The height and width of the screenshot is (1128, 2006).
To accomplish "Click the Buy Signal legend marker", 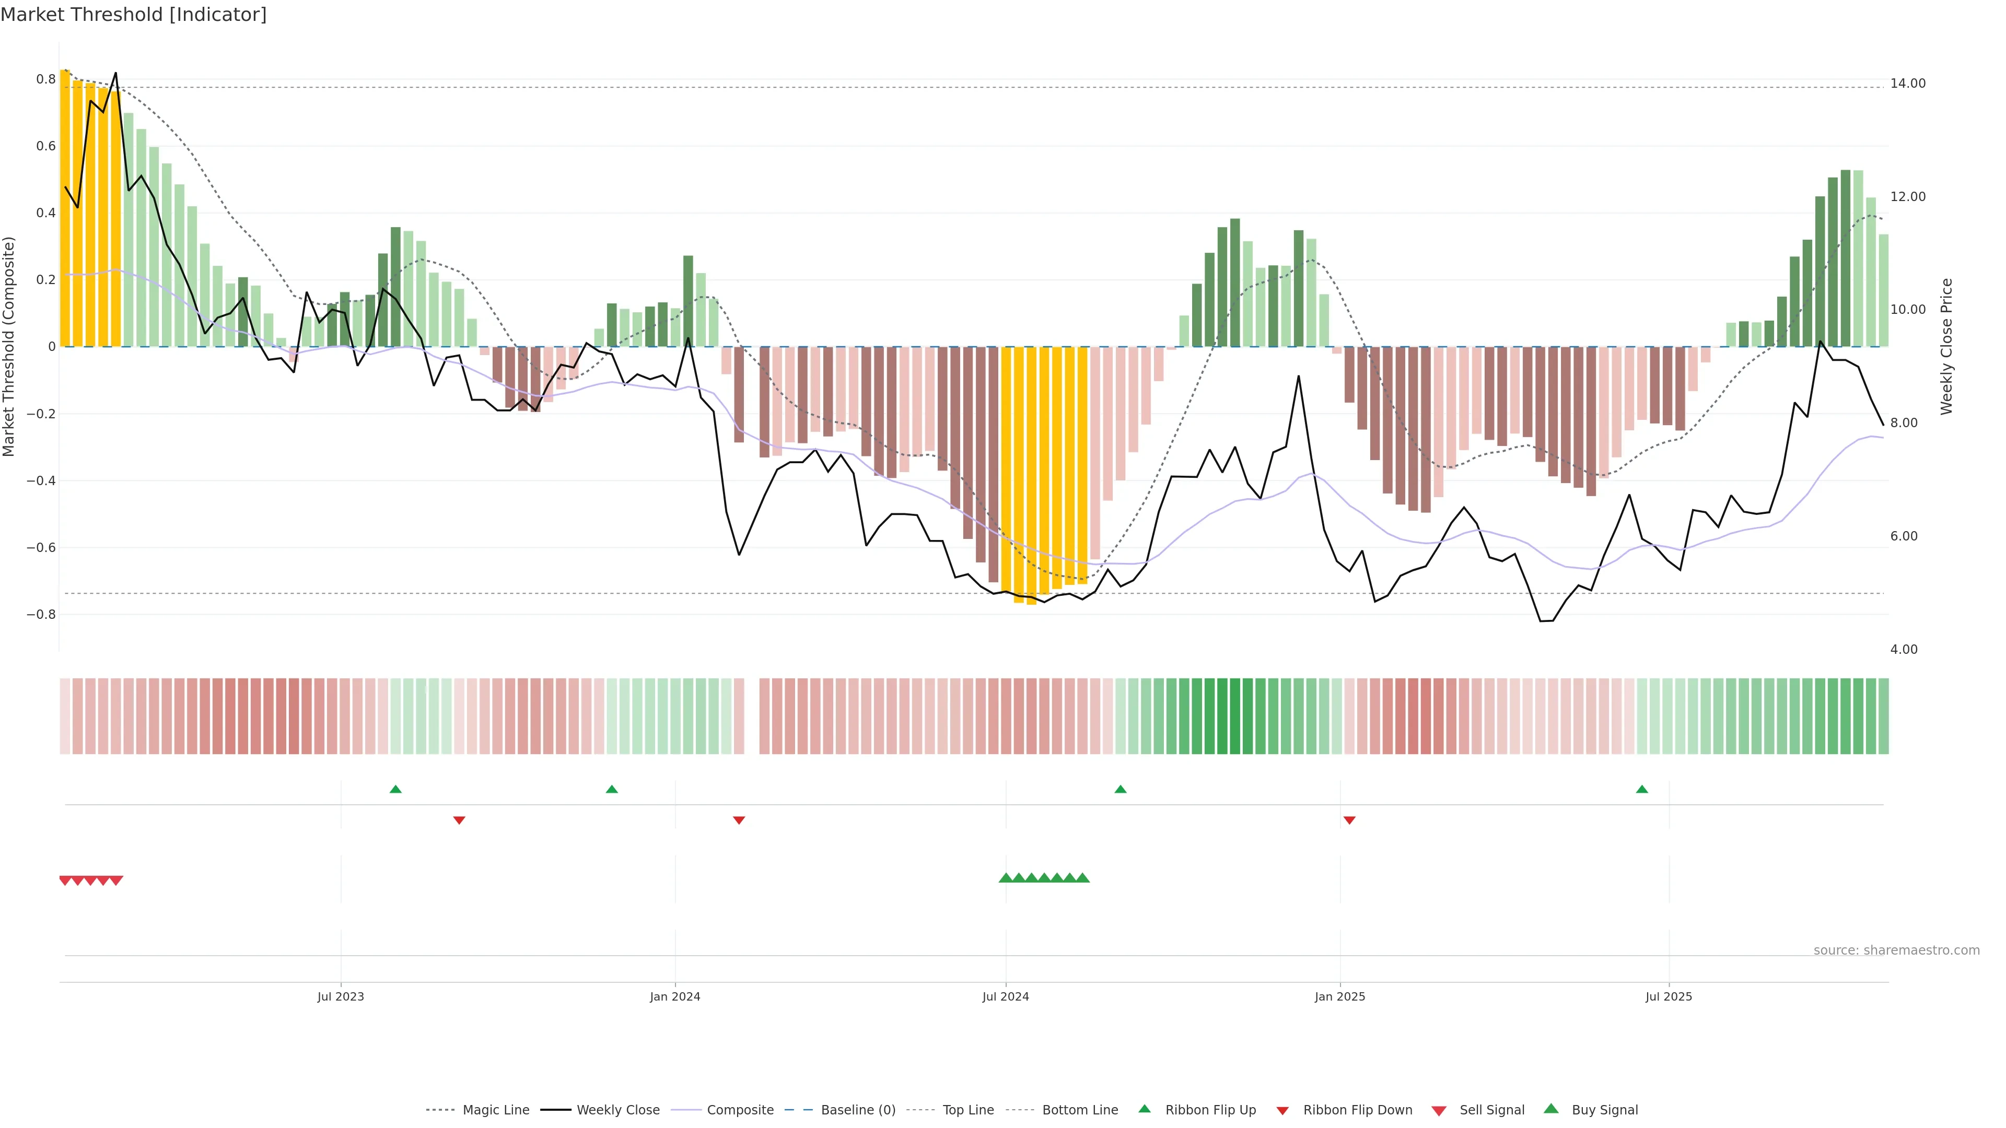I will pos(1550,1109).
